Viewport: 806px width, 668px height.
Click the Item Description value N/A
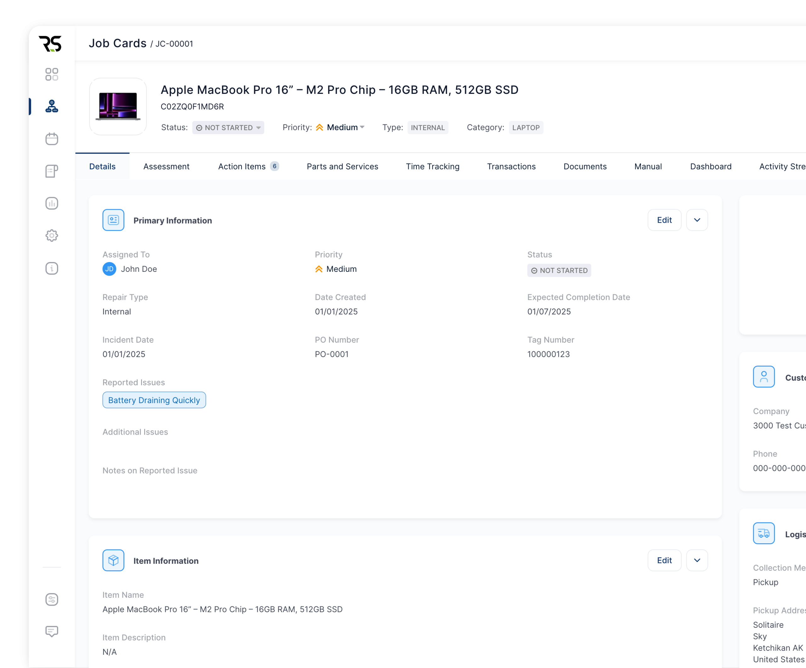(109, 652)
